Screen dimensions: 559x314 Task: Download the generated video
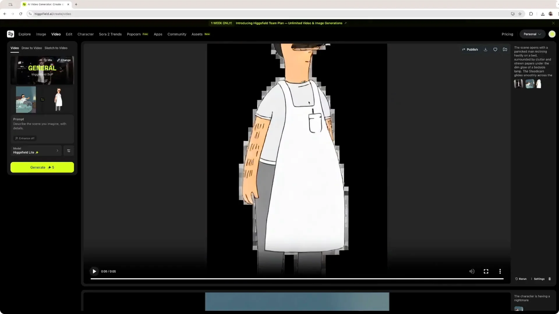pos(485,49)
